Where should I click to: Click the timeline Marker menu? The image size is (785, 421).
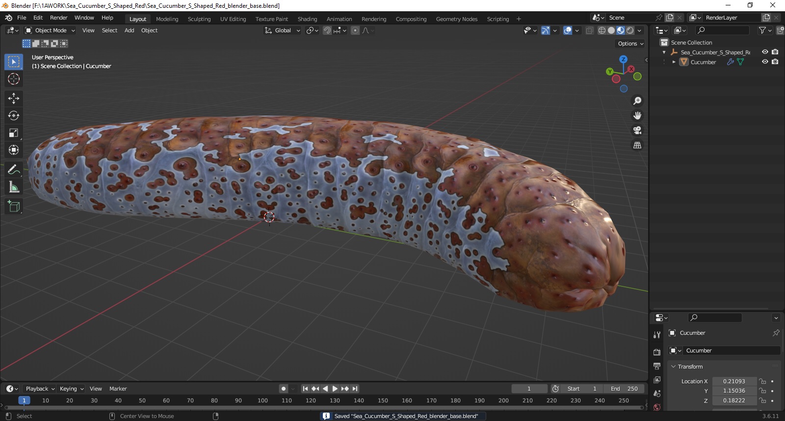[118, 389]
